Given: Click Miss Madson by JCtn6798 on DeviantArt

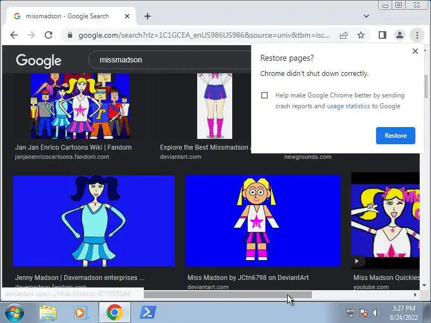Looking at the screenshot, I should 248,278.
